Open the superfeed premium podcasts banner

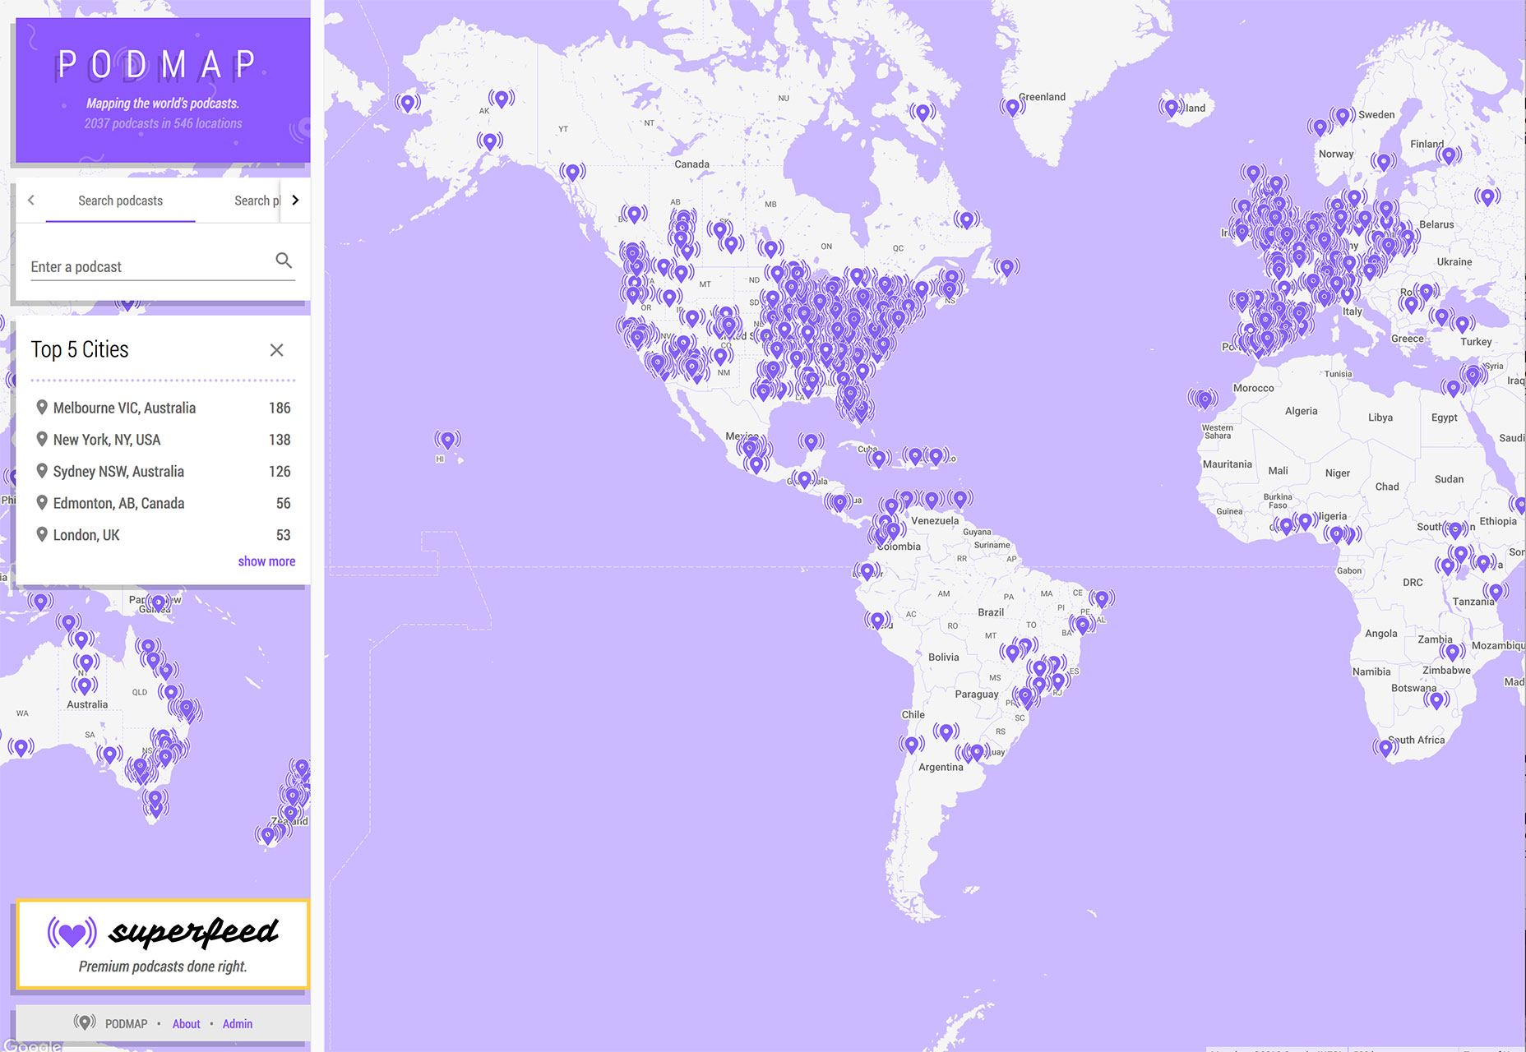[163, 944]
